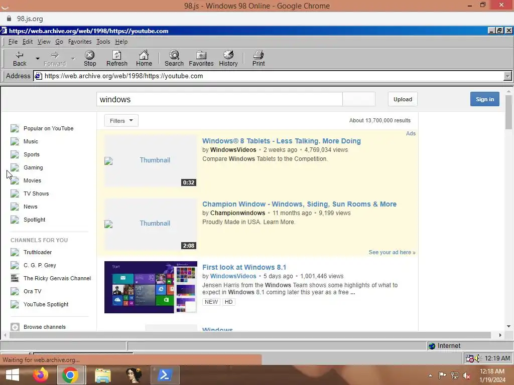Image resolution: width=514 pixels, height=385 pixels.
Task: Open File Explorer from the host taskbar
Action: pos(102,375)
